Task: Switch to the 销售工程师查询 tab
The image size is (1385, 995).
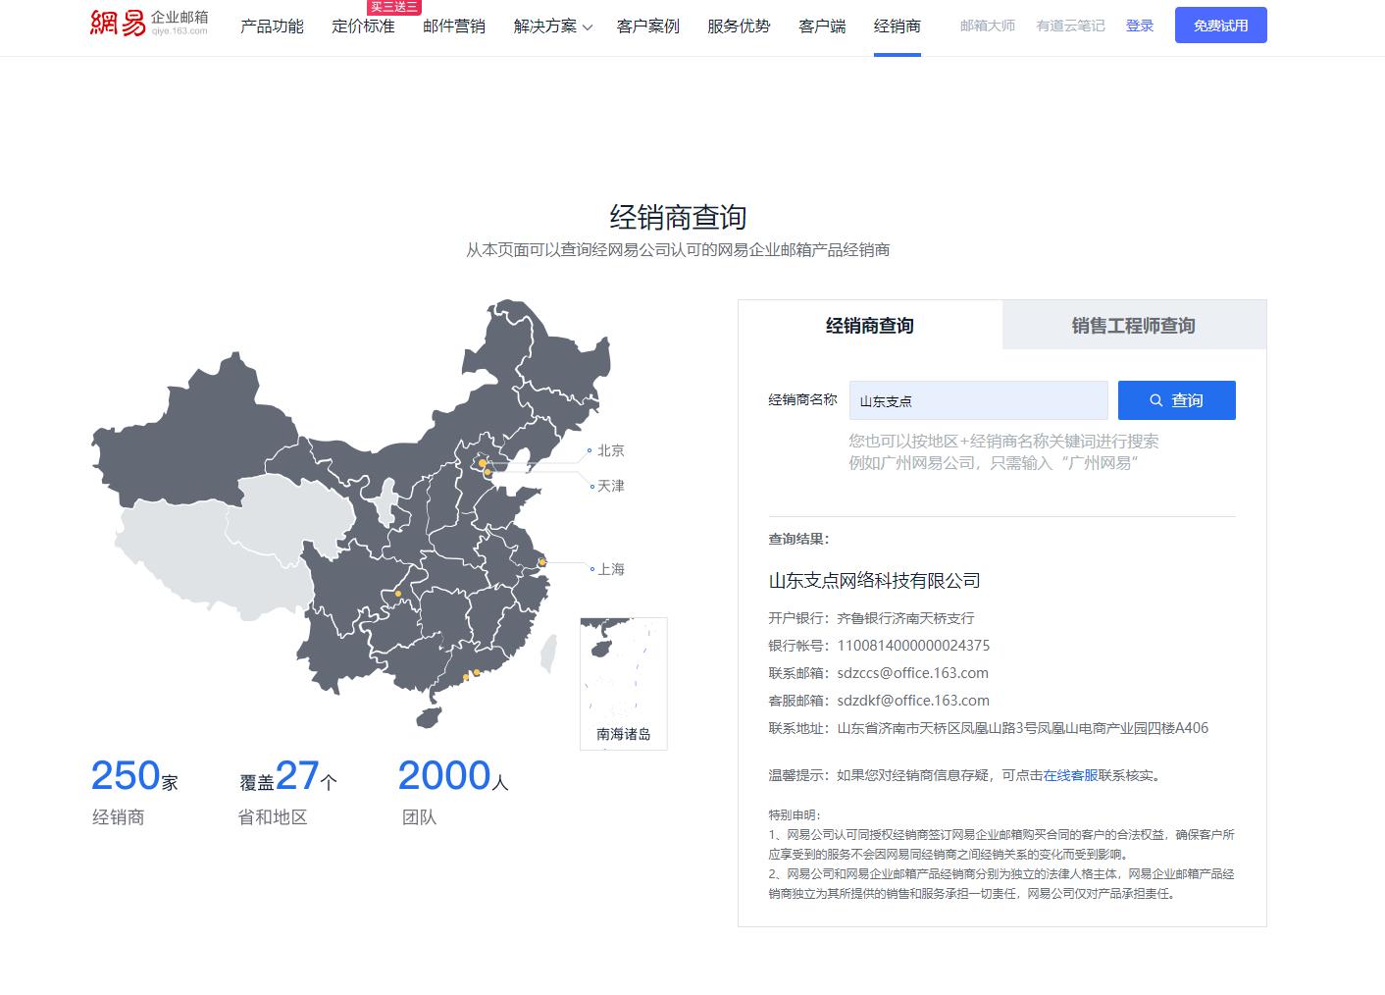Action: [x=1133, y=325]
